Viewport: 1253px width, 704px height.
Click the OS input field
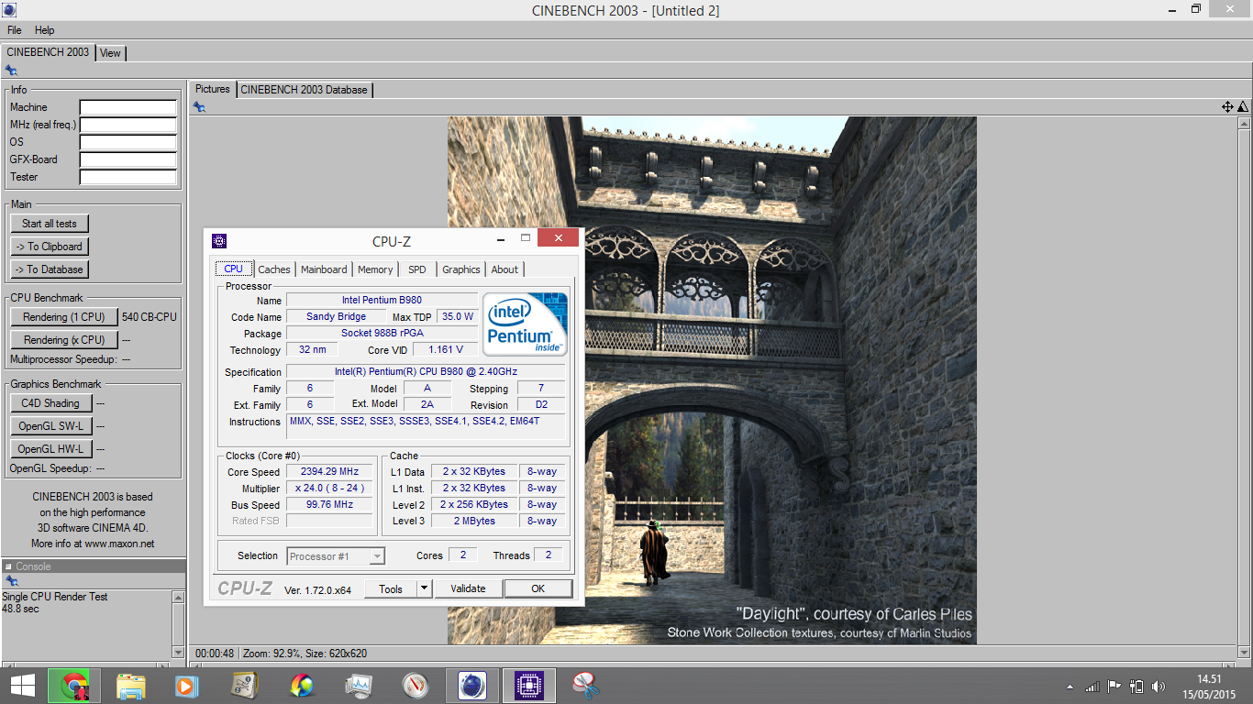point(128,142)
